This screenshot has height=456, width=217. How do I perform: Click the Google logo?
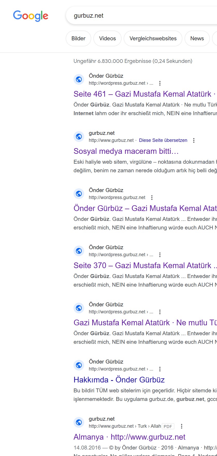tap(31, 16)
